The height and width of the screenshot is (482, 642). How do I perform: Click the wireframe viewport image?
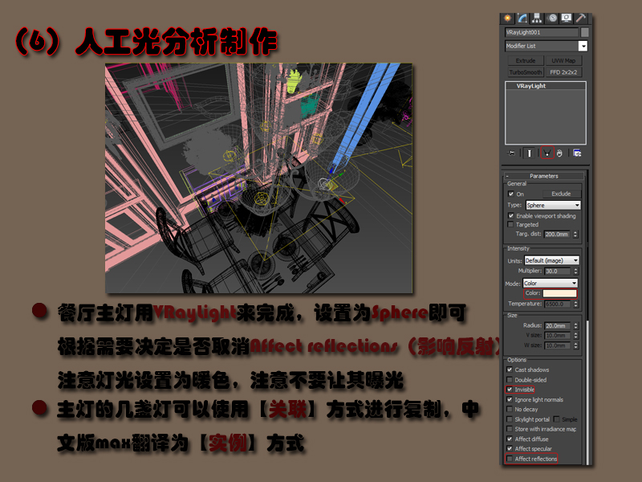258,178
